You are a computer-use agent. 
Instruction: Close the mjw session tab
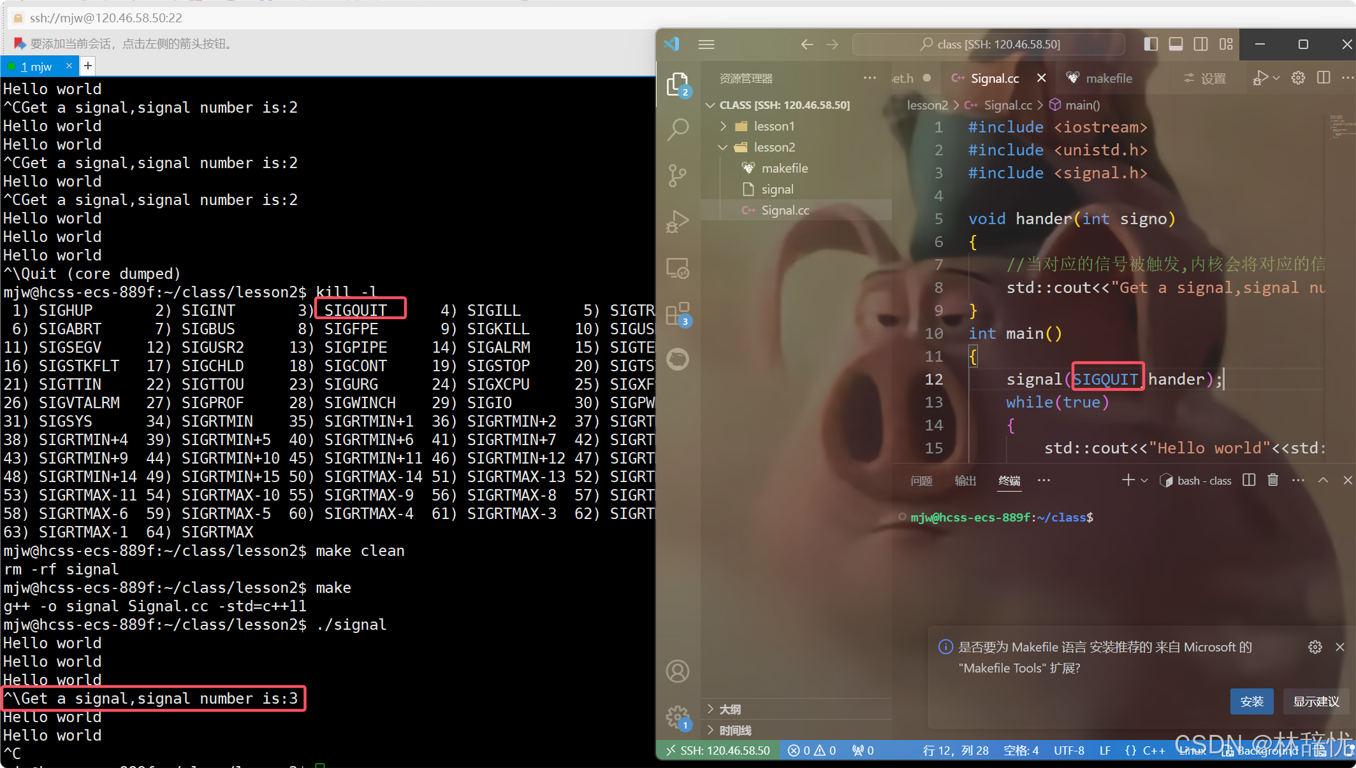point(69,66)
